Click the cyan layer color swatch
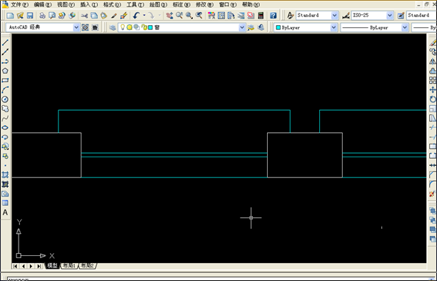The image size is (437, 281). click(151, 27)
